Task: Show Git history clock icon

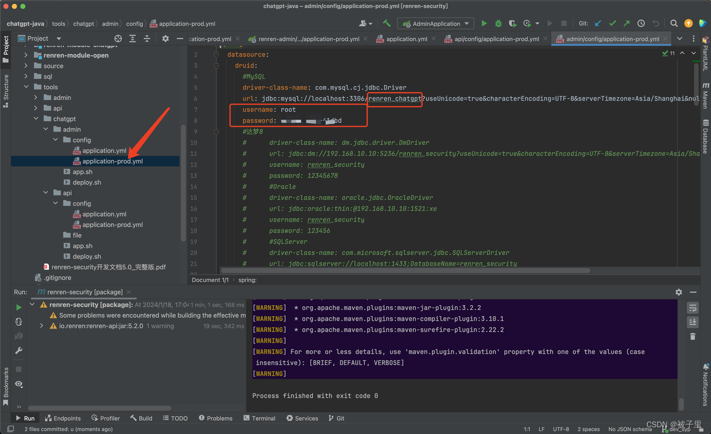Action: (x=641, y=23)
